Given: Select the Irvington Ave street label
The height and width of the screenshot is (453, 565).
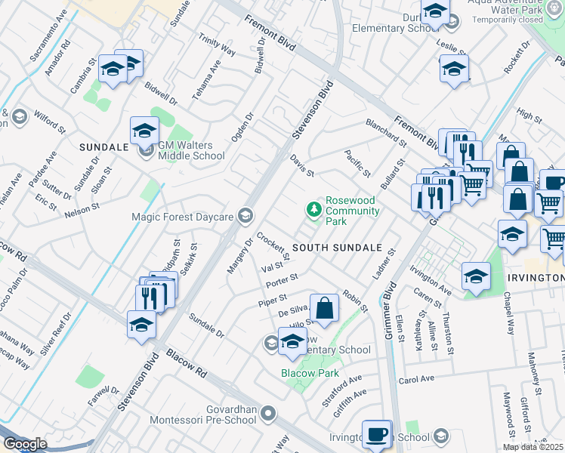Looking at the screenshot, I should point(431,280).
